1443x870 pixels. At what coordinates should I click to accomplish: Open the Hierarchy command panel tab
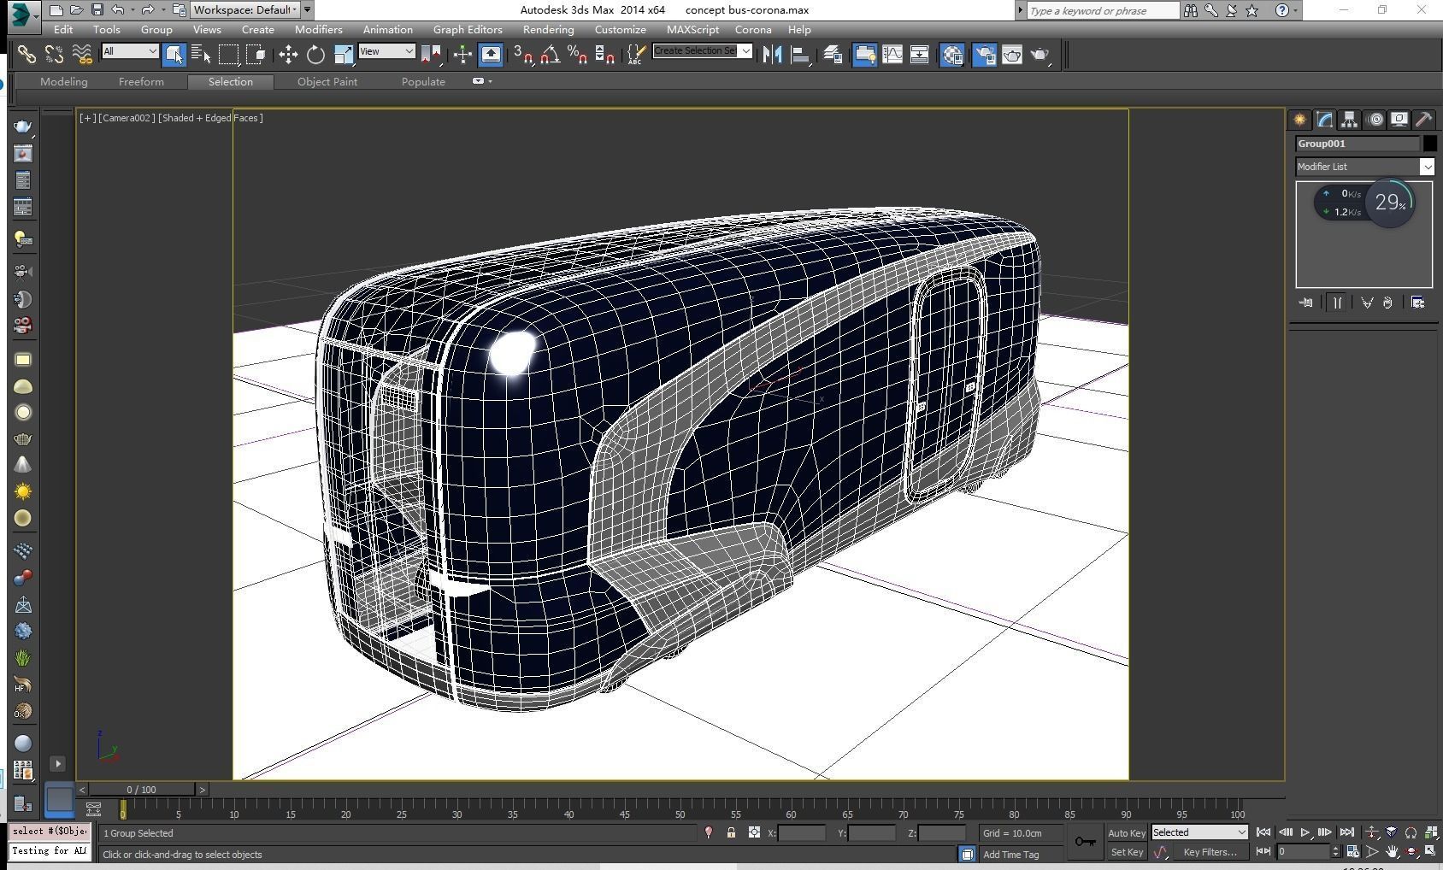pos(1349,120)
